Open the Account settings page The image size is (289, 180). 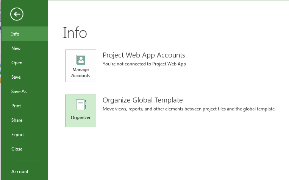point(20,172)
